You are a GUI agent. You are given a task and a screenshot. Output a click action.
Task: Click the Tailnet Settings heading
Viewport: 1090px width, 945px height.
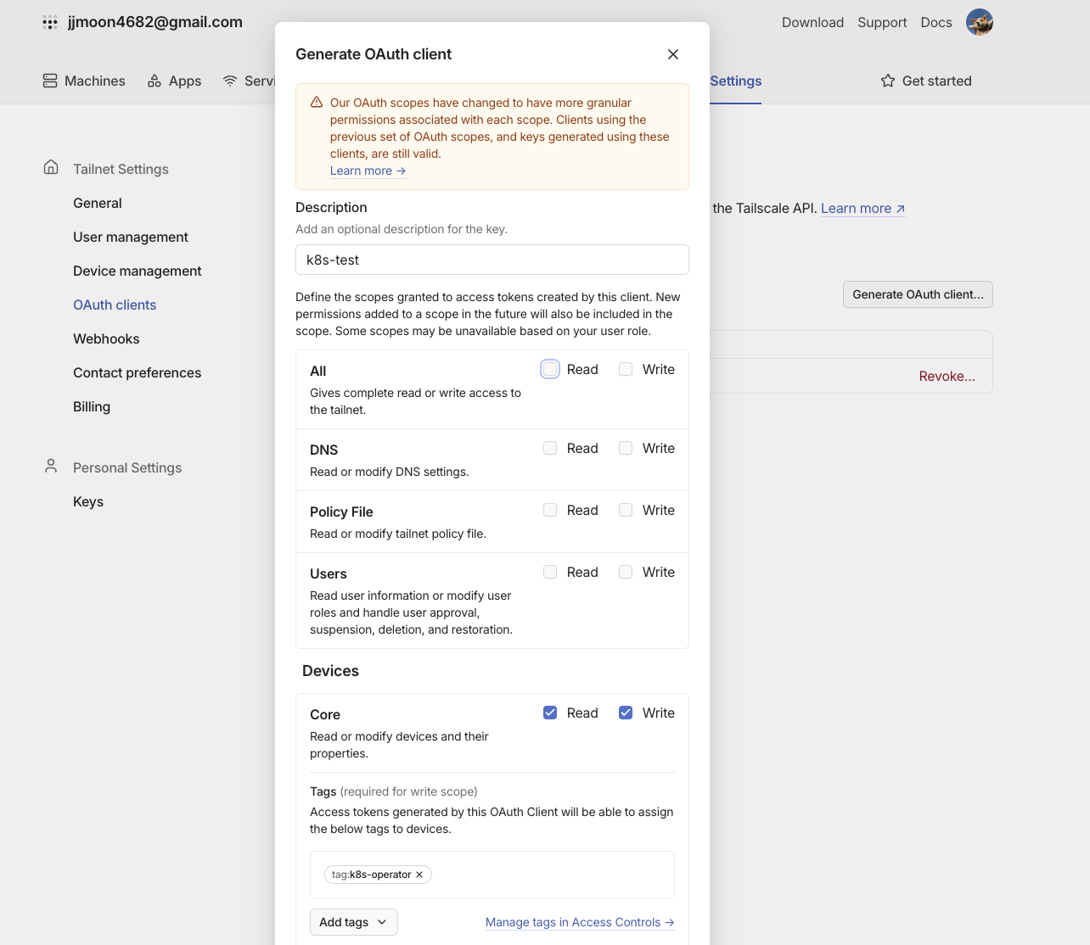(x=121, y=169)
